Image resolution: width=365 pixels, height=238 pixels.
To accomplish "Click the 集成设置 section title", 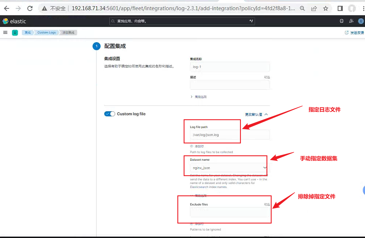I will [x=112, y=59].
